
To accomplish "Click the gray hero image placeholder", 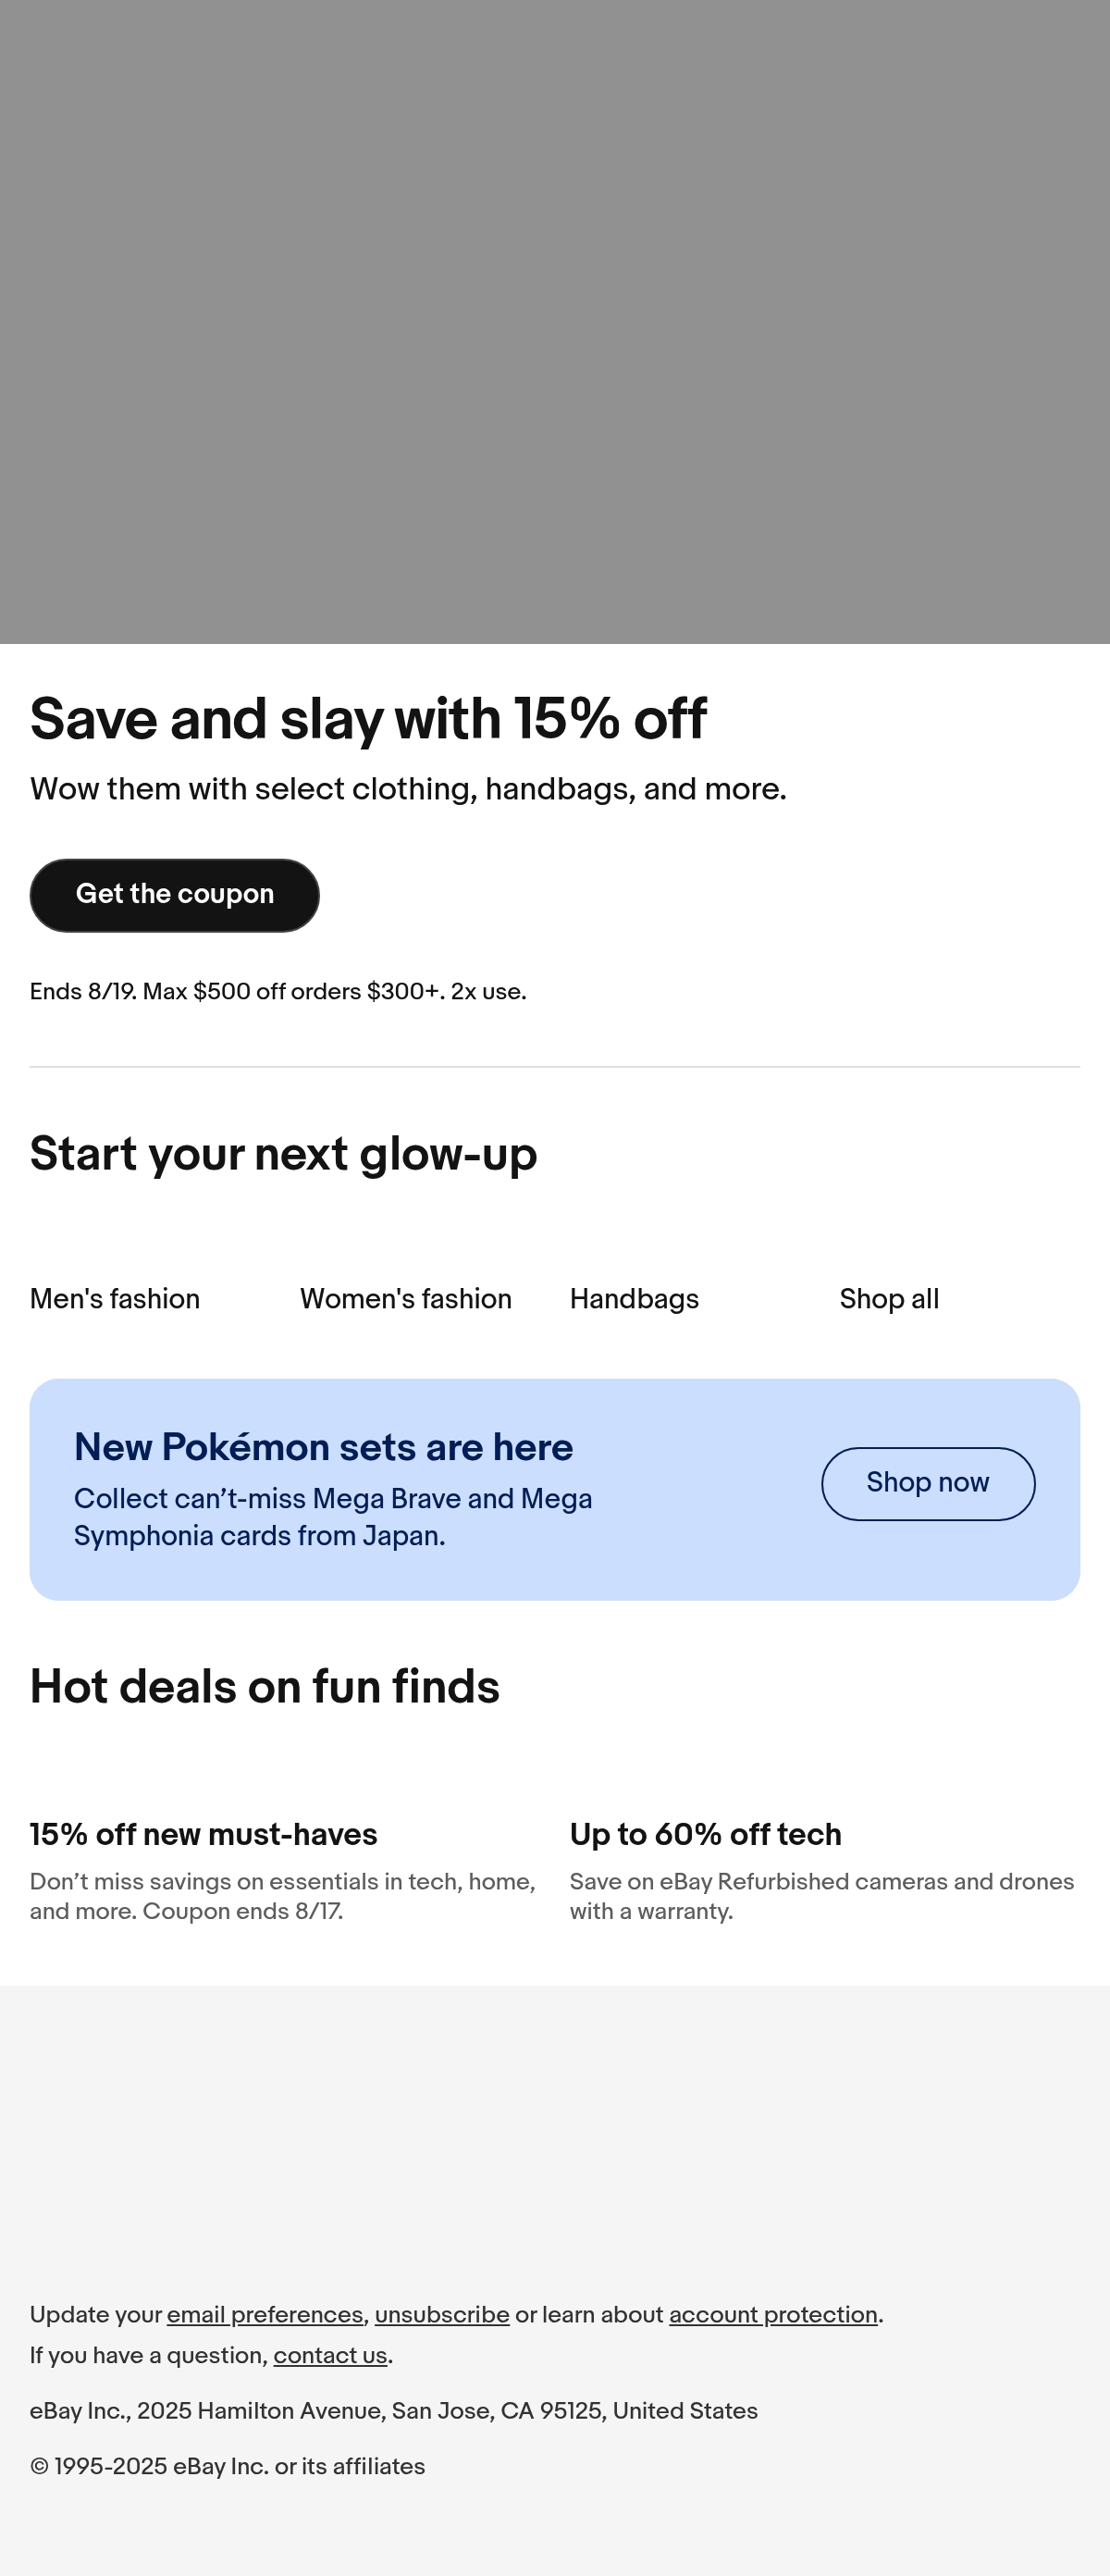I will click(555, 322).
